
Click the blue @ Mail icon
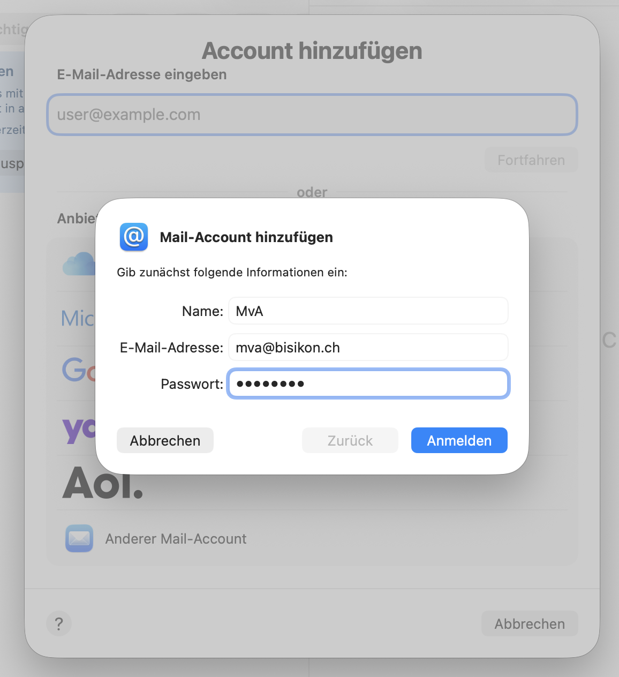(134, 237)
